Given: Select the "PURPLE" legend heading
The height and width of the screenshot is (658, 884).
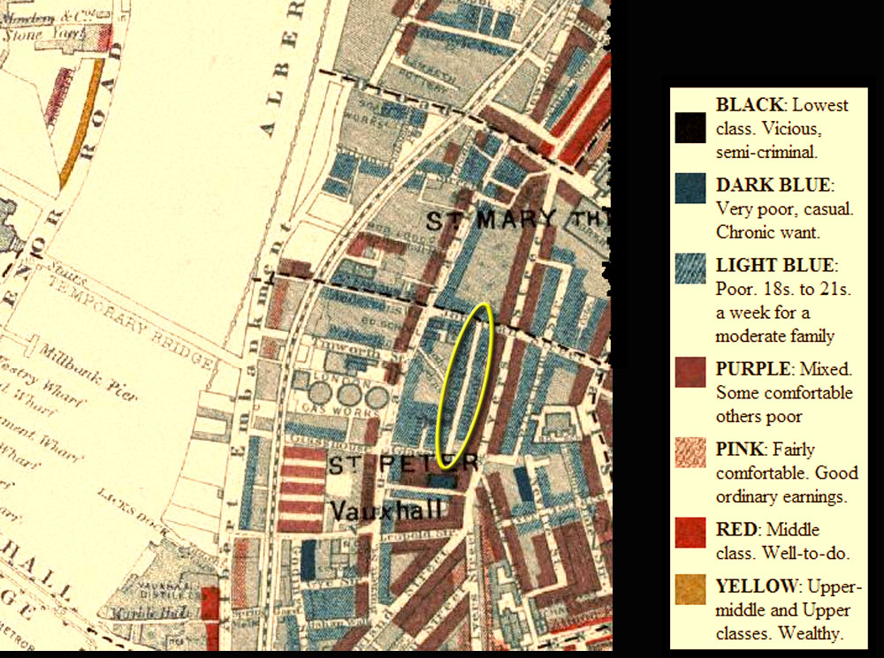Looking at the screenshot, I should pos(752,368).
